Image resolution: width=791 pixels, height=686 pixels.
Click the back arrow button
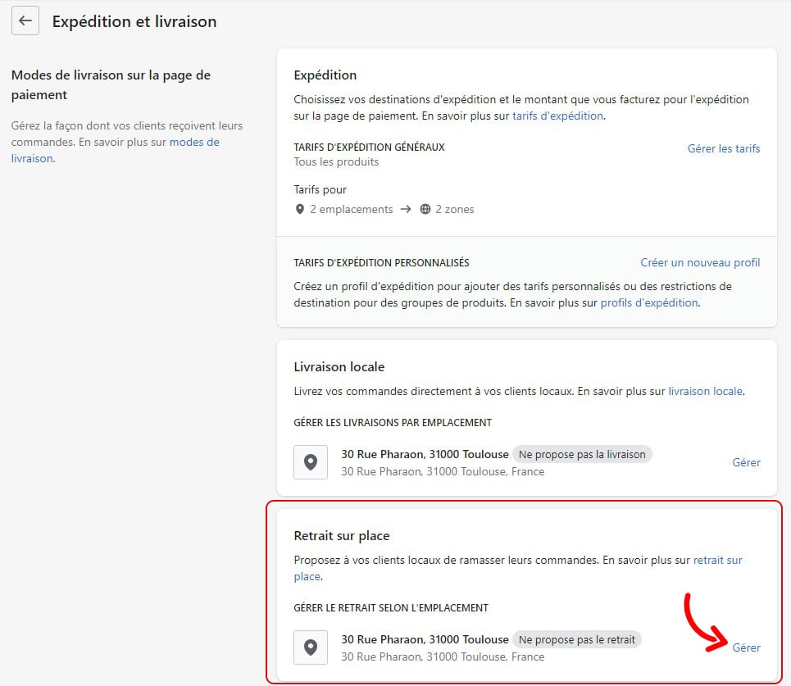25,21
